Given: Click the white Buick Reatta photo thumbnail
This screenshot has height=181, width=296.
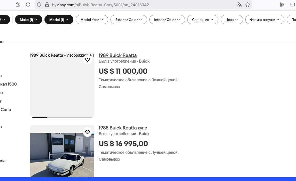Looking at the screenshot, I should coord(62,155).
